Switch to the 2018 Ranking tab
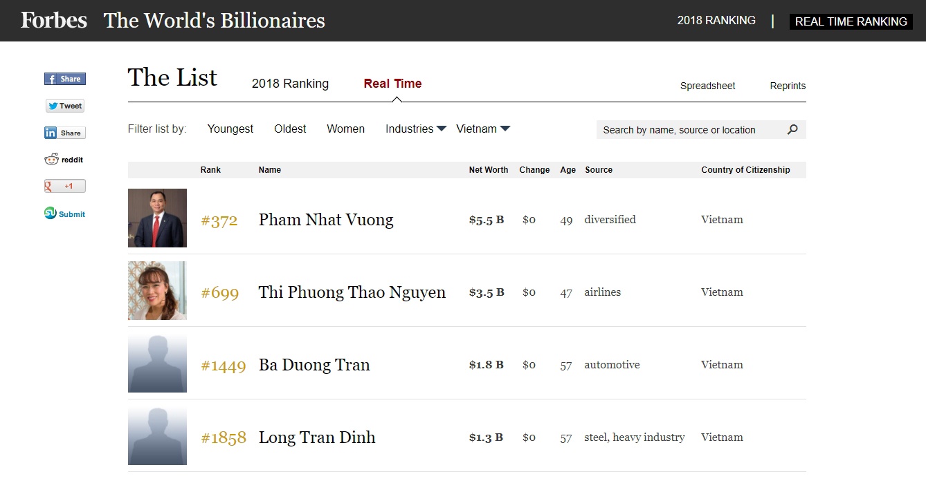The width and height of the screenshot is (926, 481). pos(290,83)
